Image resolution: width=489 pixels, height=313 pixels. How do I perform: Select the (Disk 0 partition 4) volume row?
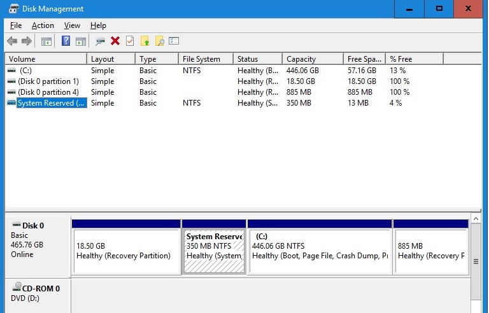point(48,92)
